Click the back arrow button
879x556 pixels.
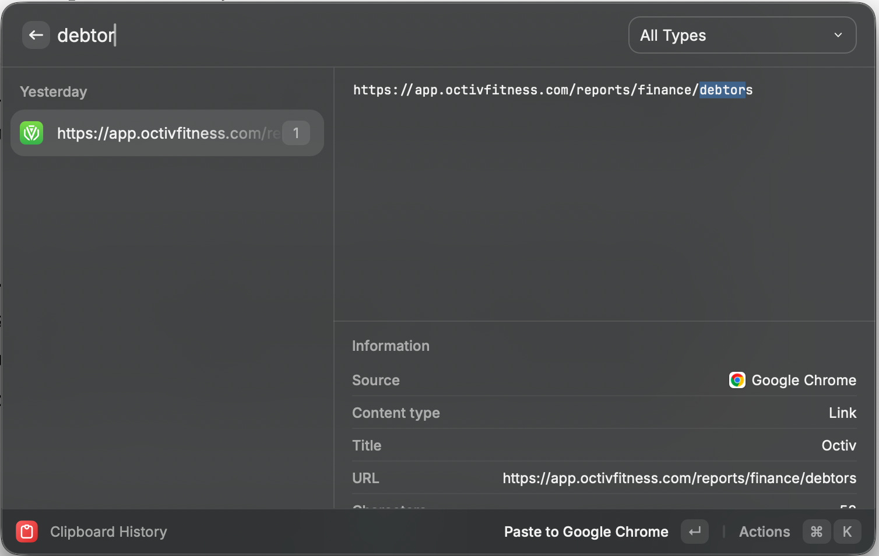coord(36,36)
